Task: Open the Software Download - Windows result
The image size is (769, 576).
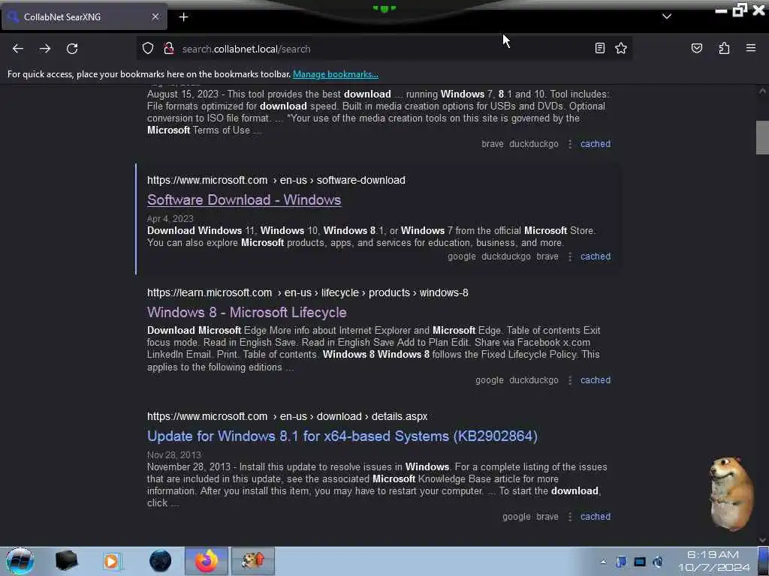Action: (244, 199)
